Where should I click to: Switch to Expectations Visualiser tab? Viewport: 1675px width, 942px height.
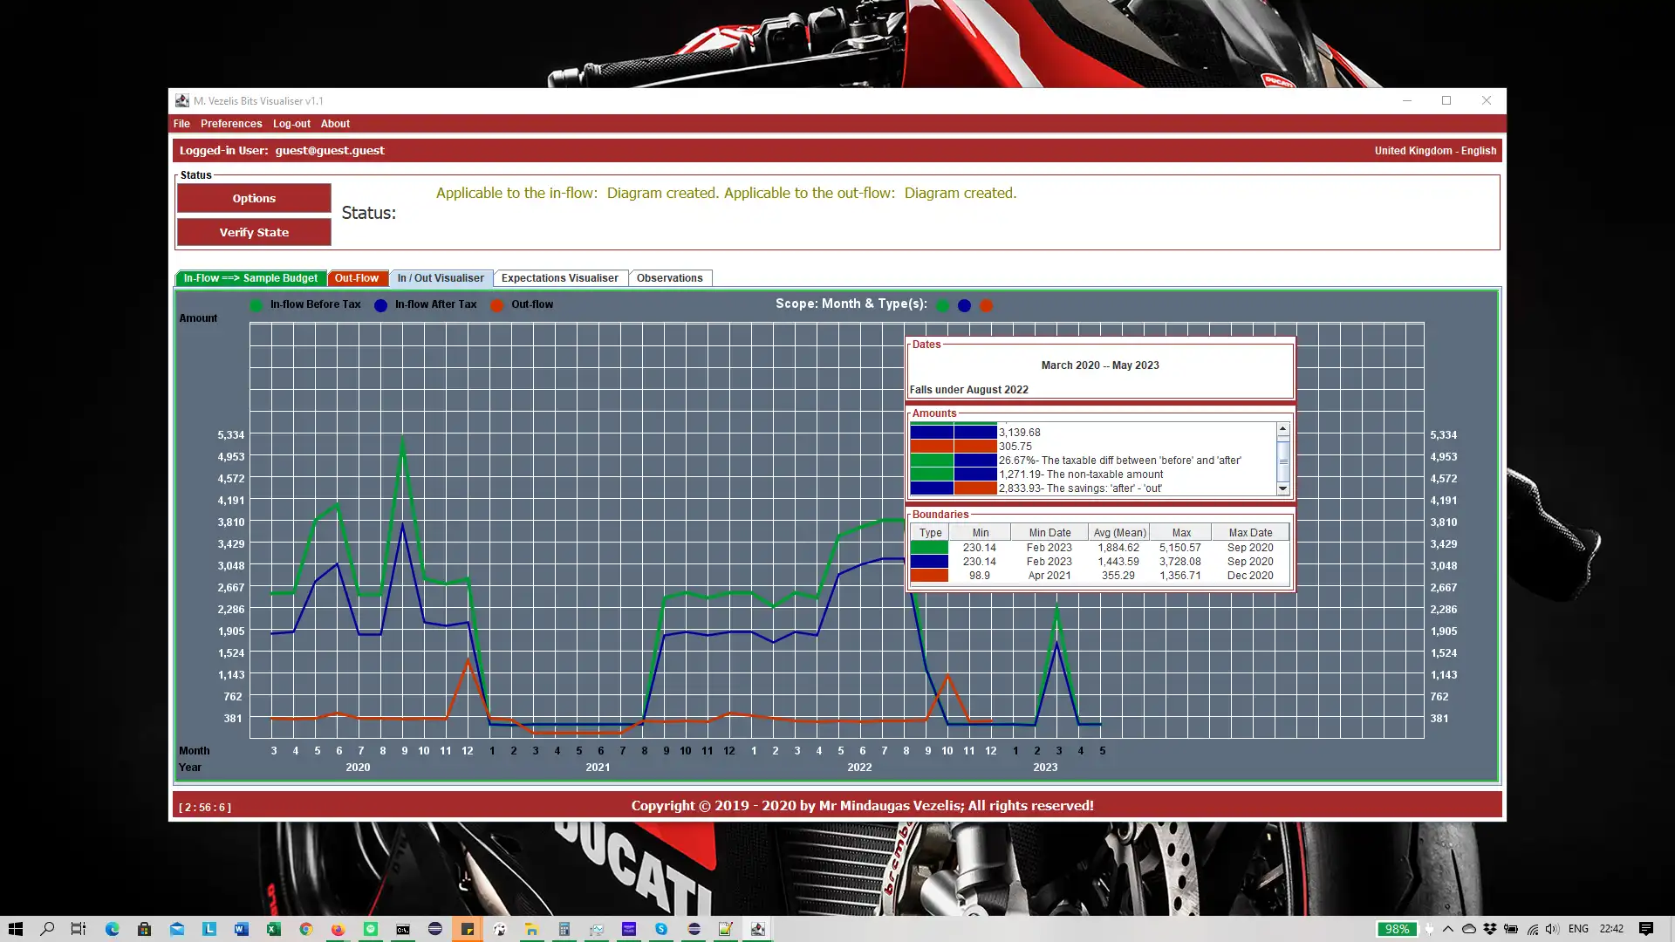point(559,277)
